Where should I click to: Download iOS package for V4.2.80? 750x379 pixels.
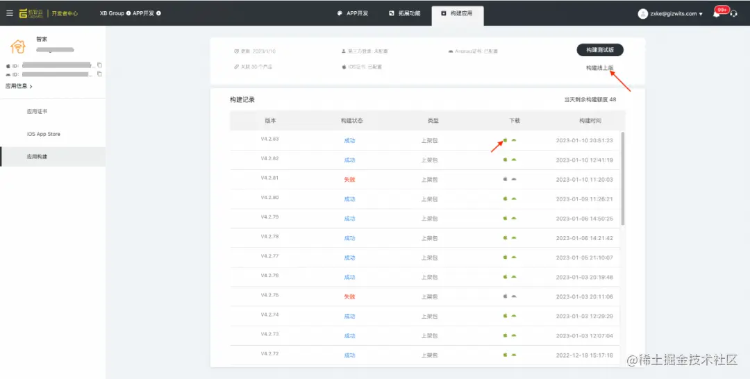pos(505,199)
